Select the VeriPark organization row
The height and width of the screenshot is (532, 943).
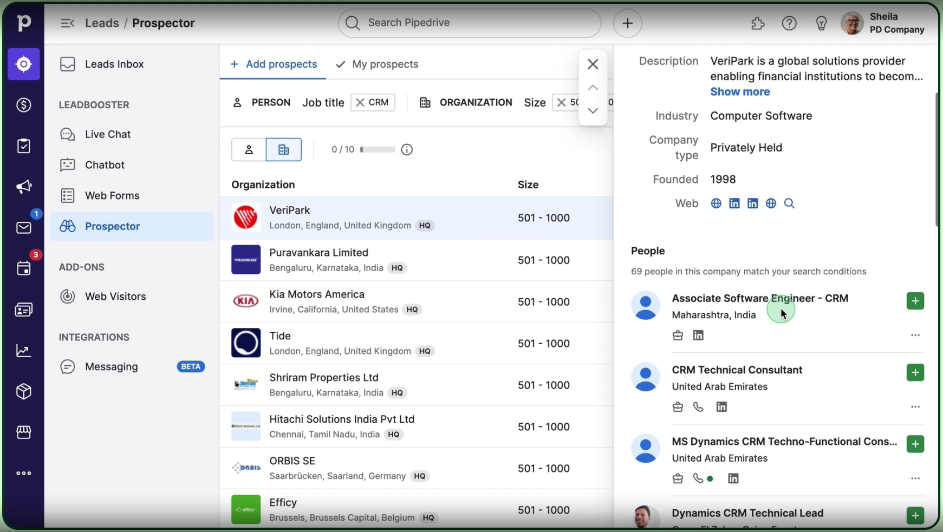(417, 218)
